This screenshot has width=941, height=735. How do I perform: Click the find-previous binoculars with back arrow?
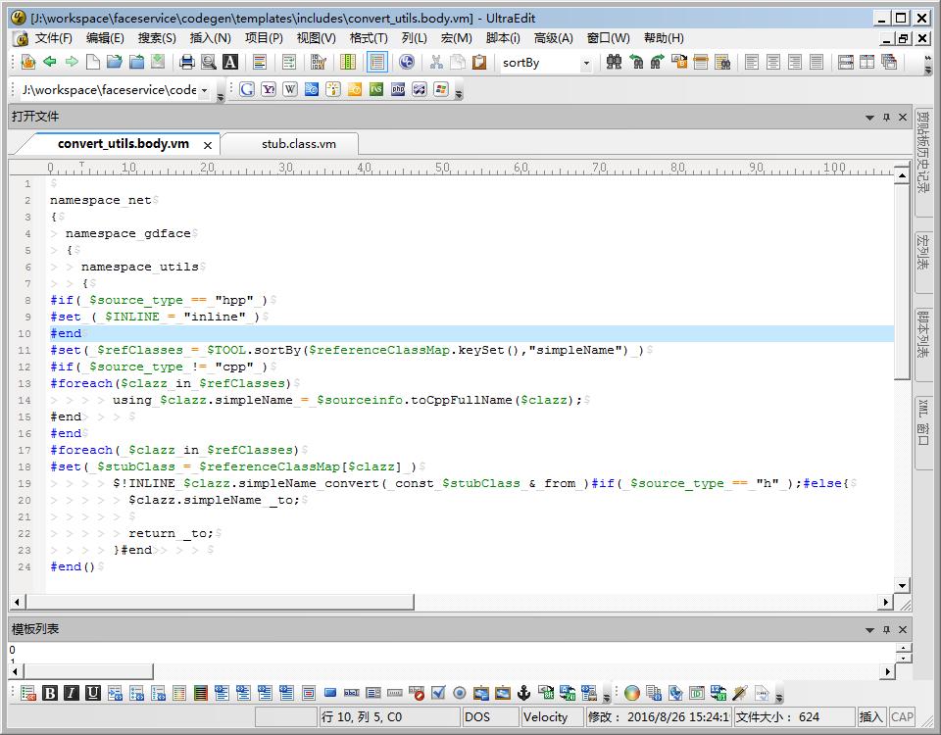point(635,62)
